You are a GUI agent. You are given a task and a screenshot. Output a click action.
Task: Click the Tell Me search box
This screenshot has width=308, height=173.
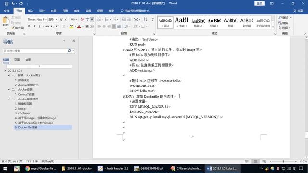[135, 11]
